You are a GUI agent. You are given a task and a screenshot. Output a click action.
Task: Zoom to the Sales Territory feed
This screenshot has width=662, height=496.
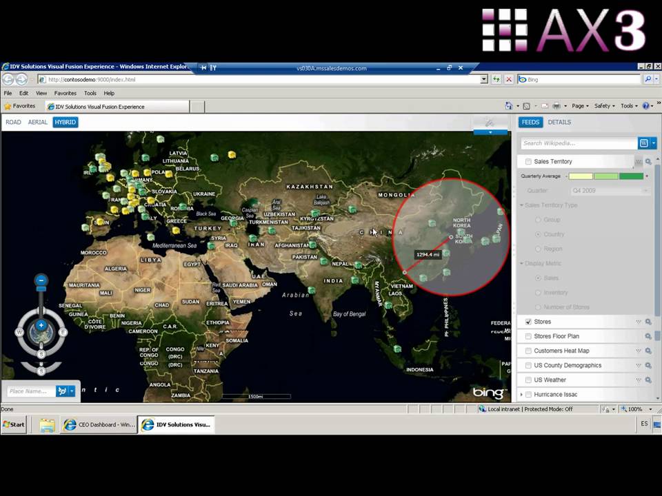click(648, 161)
